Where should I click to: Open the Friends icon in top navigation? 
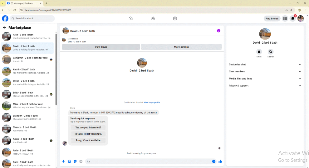click(x=153, y=18)
